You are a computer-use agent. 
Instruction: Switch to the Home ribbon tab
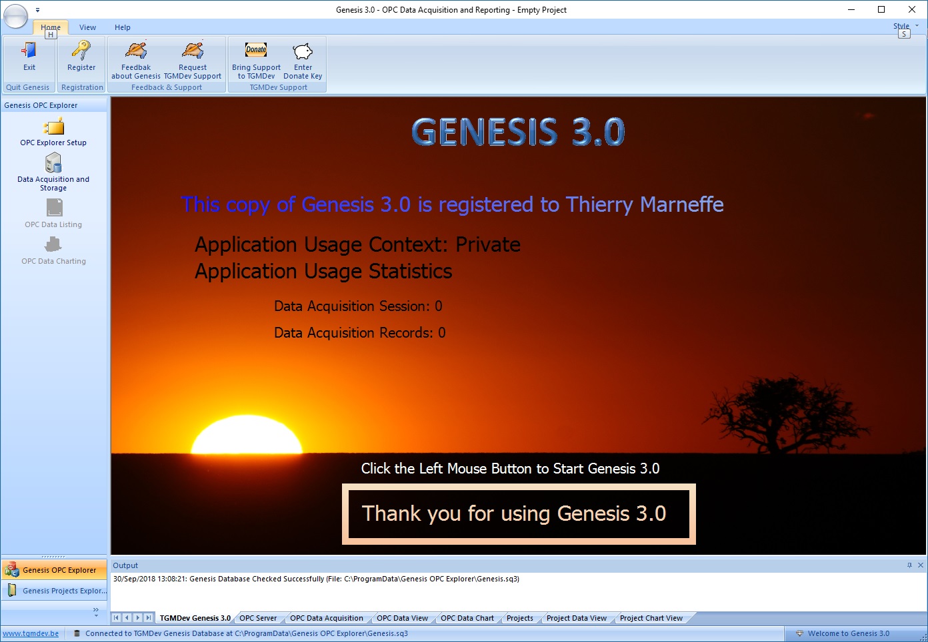point(51,27)
